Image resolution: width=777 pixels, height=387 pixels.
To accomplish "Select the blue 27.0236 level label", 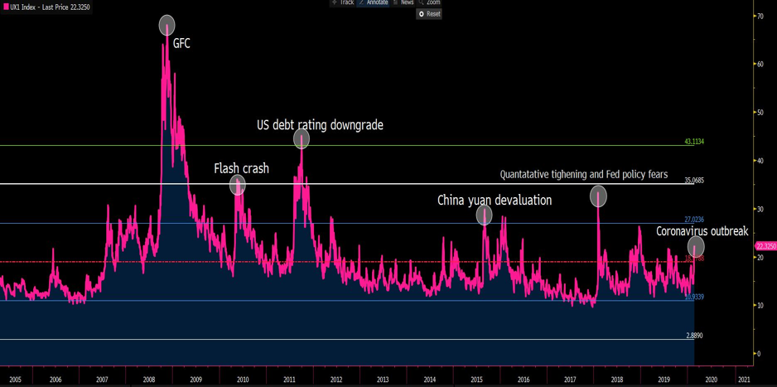I will click(x=694, y=220).
